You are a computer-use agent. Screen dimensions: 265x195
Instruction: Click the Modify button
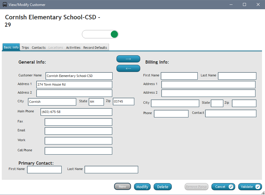[142, 187]
